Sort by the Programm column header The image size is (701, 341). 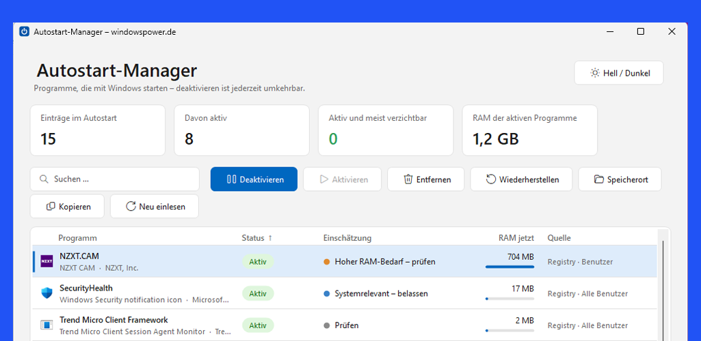click(77, 238)
